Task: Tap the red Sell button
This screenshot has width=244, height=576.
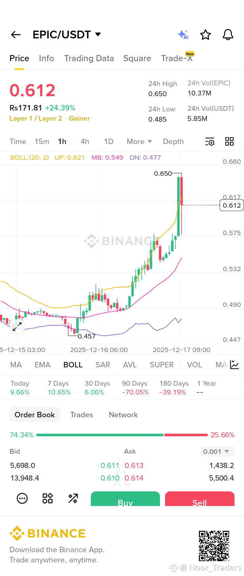Action: click(200, 499)
